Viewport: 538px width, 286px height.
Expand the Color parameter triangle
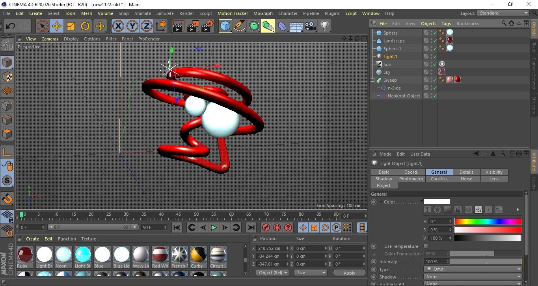(382, 202)
